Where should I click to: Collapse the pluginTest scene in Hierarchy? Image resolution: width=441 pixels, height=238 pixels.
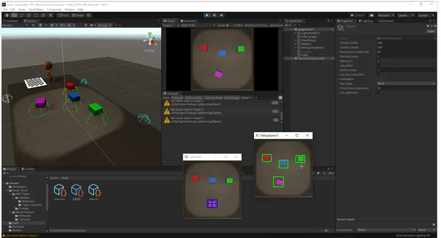(x=292, y=29)
